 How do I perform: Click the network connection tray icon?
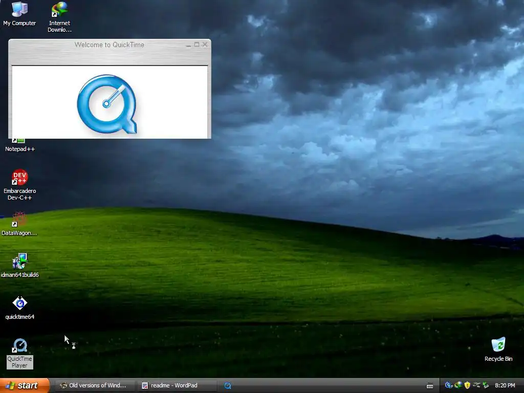[x=476, y=385]
